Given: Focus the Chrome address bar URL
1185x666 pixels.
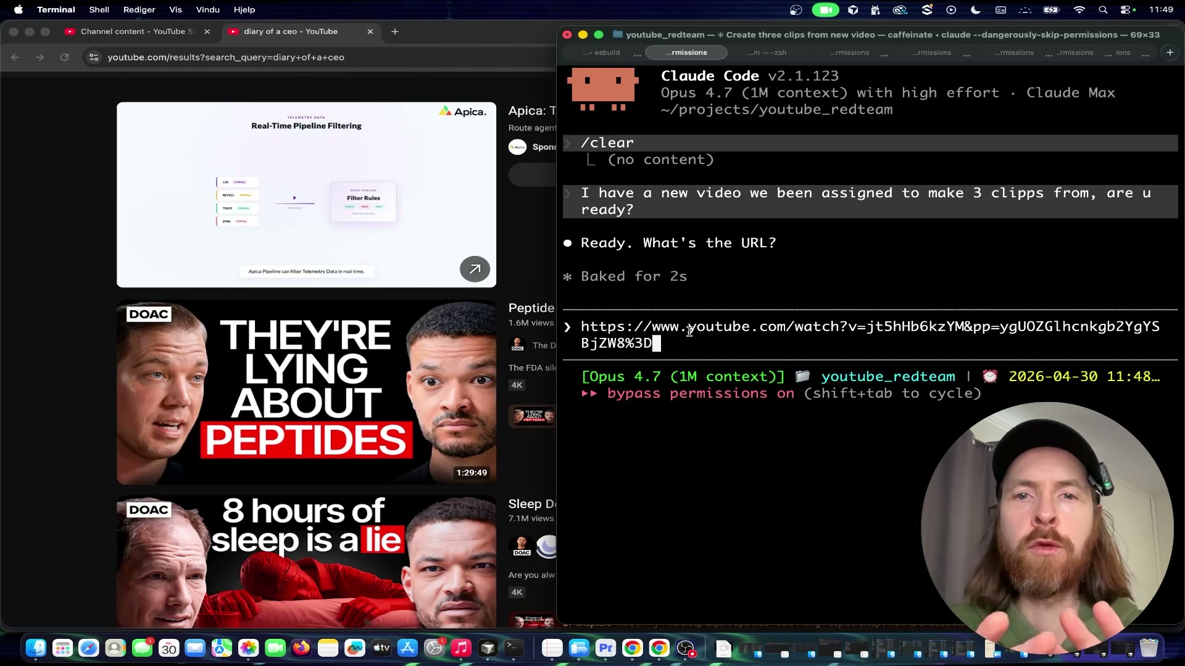Looking at the screenshot, I should pyautogui.click(x=226, y=57).
